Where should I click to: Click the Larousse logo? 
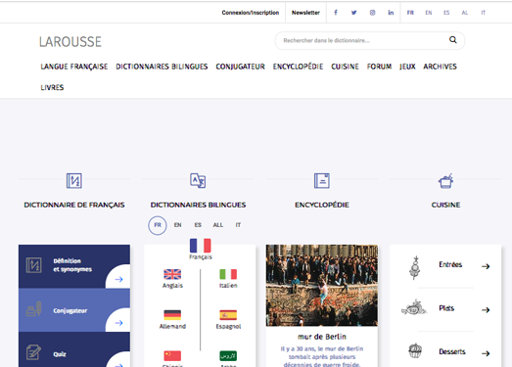pyautogui.click(x=70, y=42)
